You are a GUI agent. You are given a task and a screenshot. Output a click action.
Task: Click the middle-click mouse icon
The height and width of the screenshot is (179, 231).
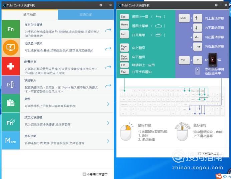[198, 71]
